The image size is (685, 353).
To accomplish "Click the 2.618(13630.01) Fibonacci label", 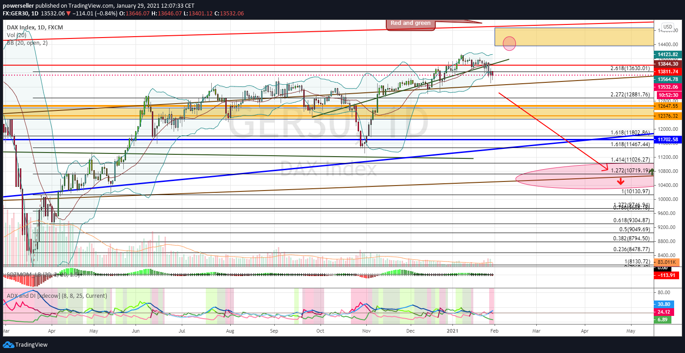I will coord(630,68).
